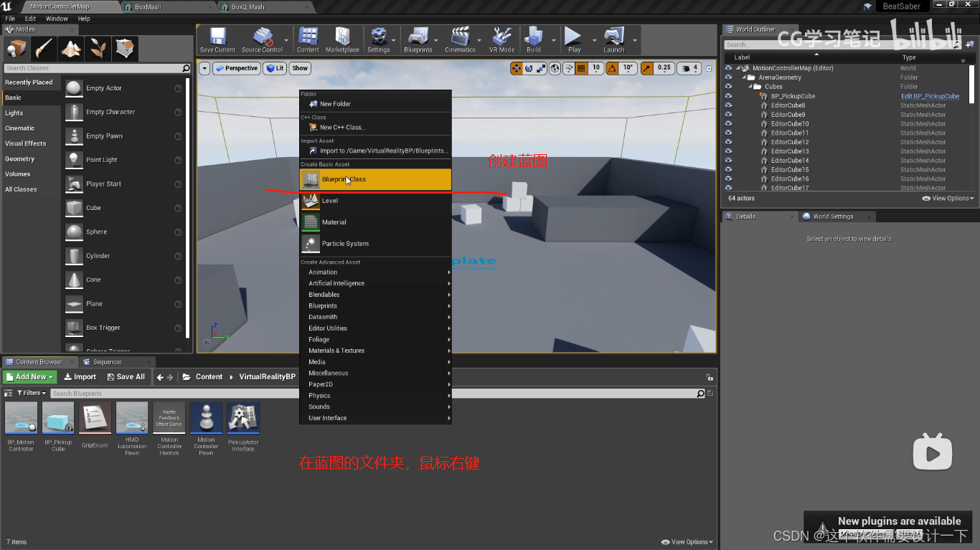This screenshot has height=550, width=980.
Task: Go back in Content Browser history
Action: pyautogui.click(x=161, y=377)
